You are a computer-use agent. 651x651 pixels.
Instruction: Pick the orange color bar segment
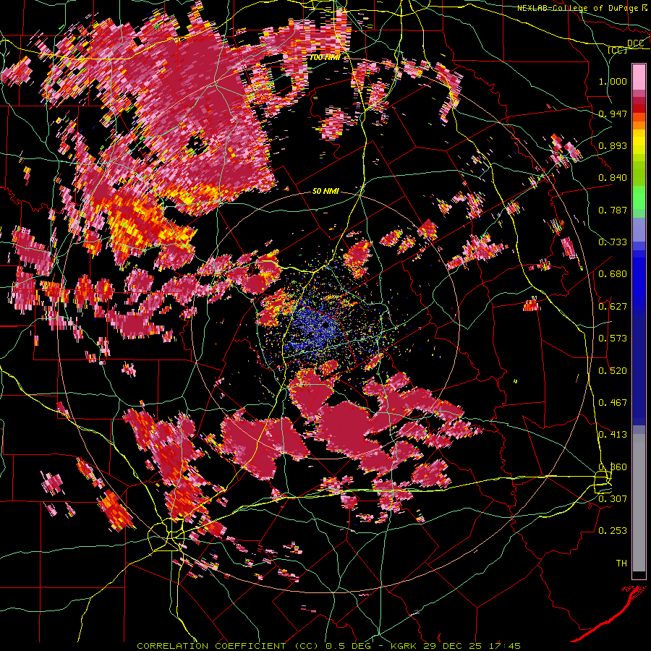(639, 124)
